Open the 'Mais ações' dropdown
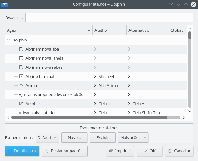 133,137
